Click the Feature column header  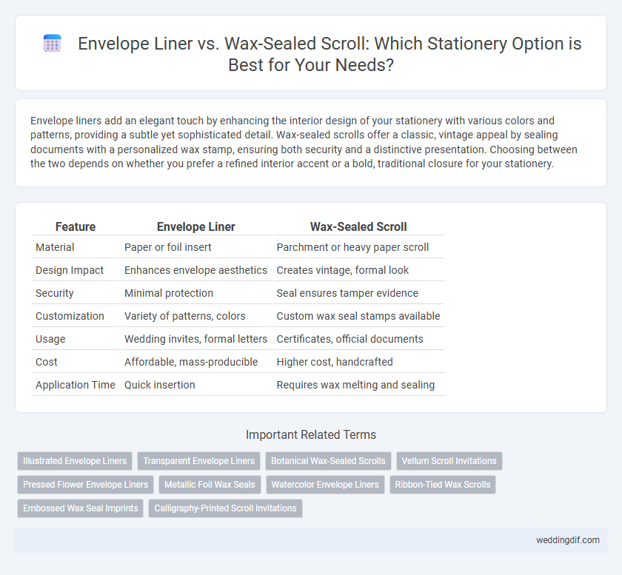[76, 227]
